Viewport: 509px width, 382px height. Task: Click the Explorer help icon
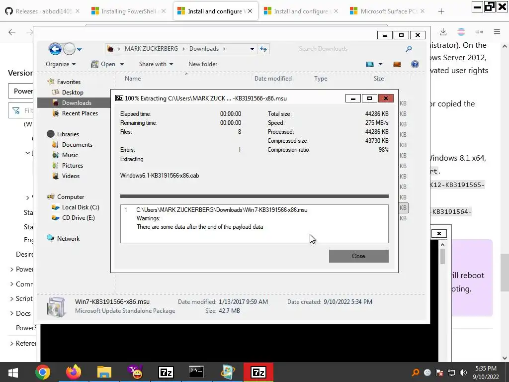[415, 64]
